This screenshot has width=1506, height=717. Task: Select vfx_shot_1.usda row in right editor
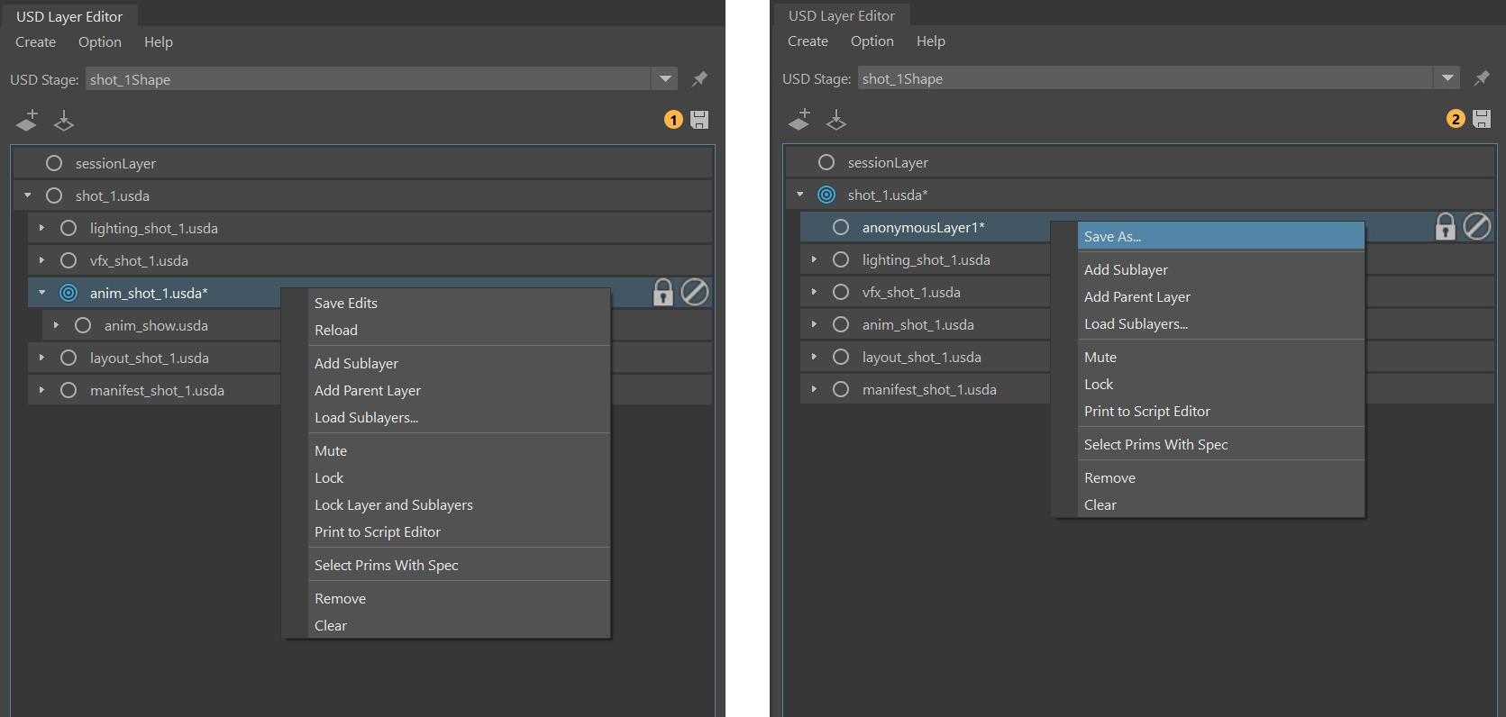click(1146, 292)
